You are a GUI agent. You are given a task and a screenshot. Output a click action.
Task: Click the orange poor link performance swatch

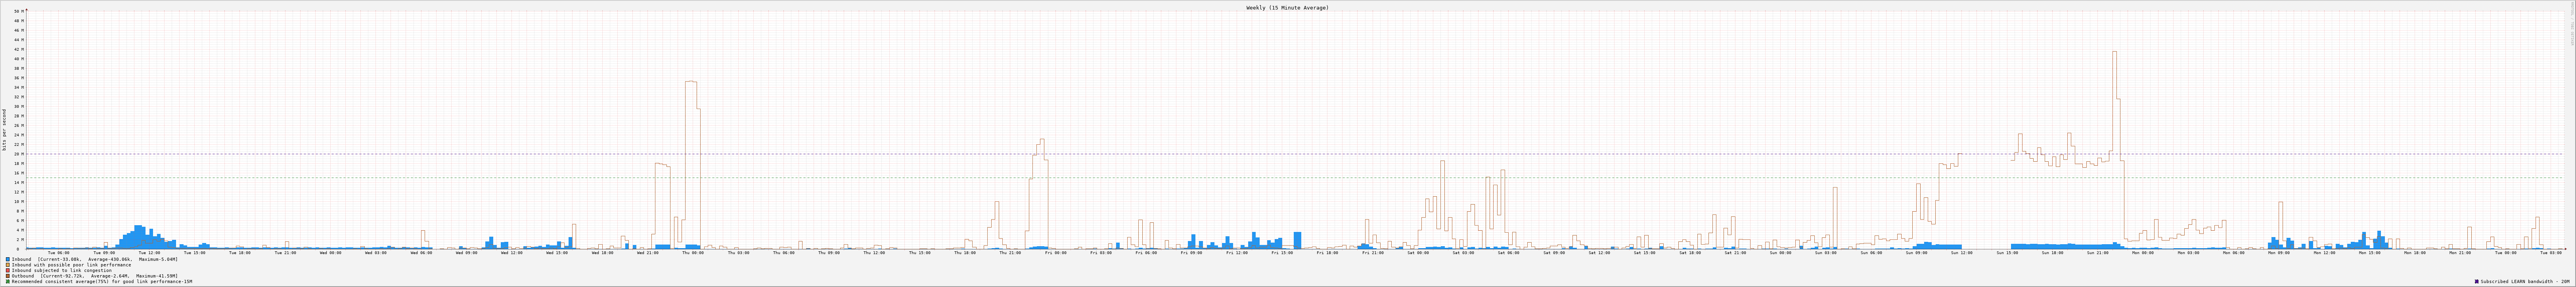point(8,265)
